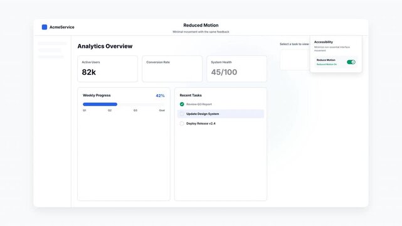Image resolution: width=402 pixels, height=226 pixels.
Task: Click the Q3 marker label
Action: pyautogui.click(x=135, y=110)
